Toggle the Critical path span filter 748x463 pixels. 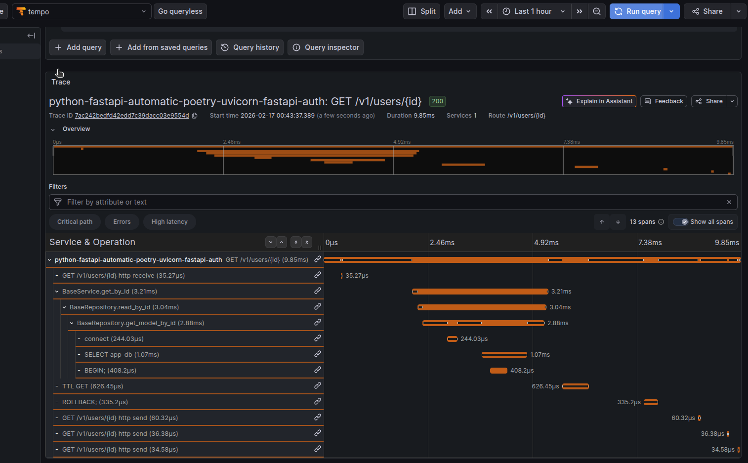75,222
